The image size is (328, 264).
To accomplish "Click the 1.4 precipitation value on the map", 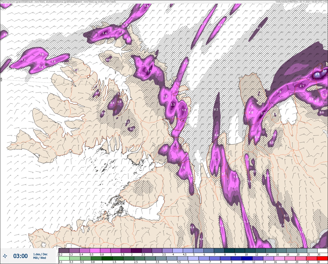I will point(41,67).
